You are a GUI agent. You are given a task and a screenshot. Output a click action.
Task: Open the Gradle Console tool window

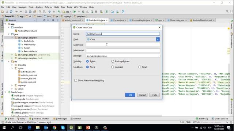pyautogui.click(x=220, y=119)
